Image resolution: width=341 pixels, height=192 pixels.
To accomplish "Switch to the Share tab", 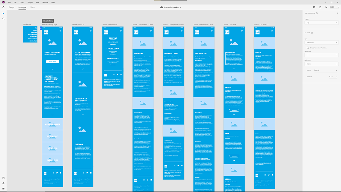I will (32, 7).
